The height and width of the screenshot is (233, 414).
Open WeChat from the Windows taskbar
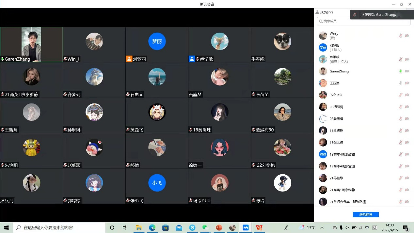(205, 227)
